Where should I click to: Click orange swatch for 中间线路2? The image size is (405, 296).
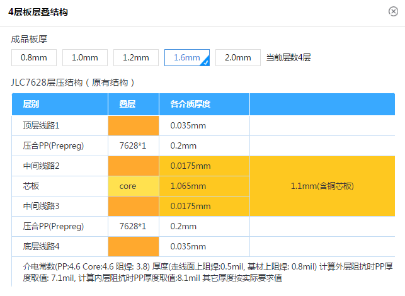click(134, 166)
